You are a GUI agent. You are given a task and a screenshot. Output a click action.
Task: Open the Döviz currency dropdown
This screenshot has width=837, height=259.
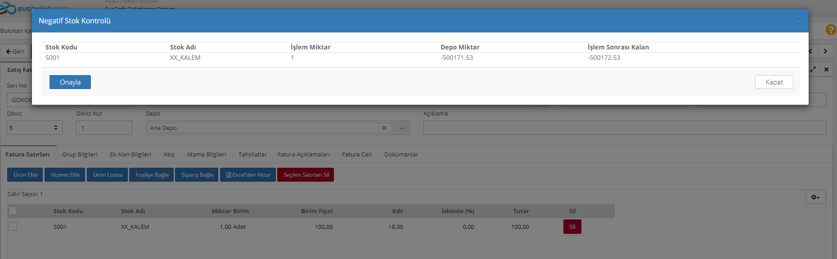pyautogui.click(x=35, y=128)
